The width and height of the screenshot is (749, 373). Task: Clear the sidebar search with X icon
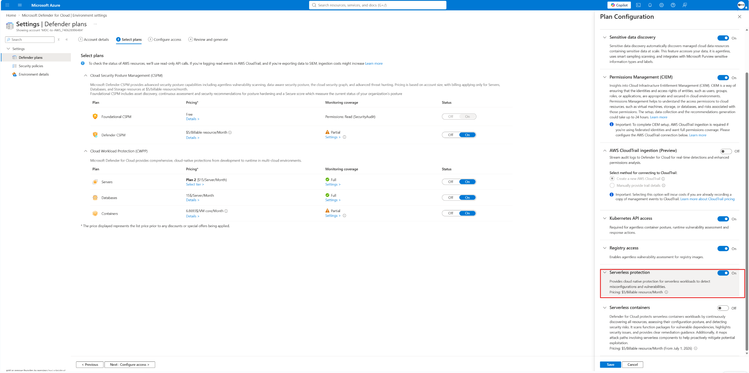click(x=59, y=39)
